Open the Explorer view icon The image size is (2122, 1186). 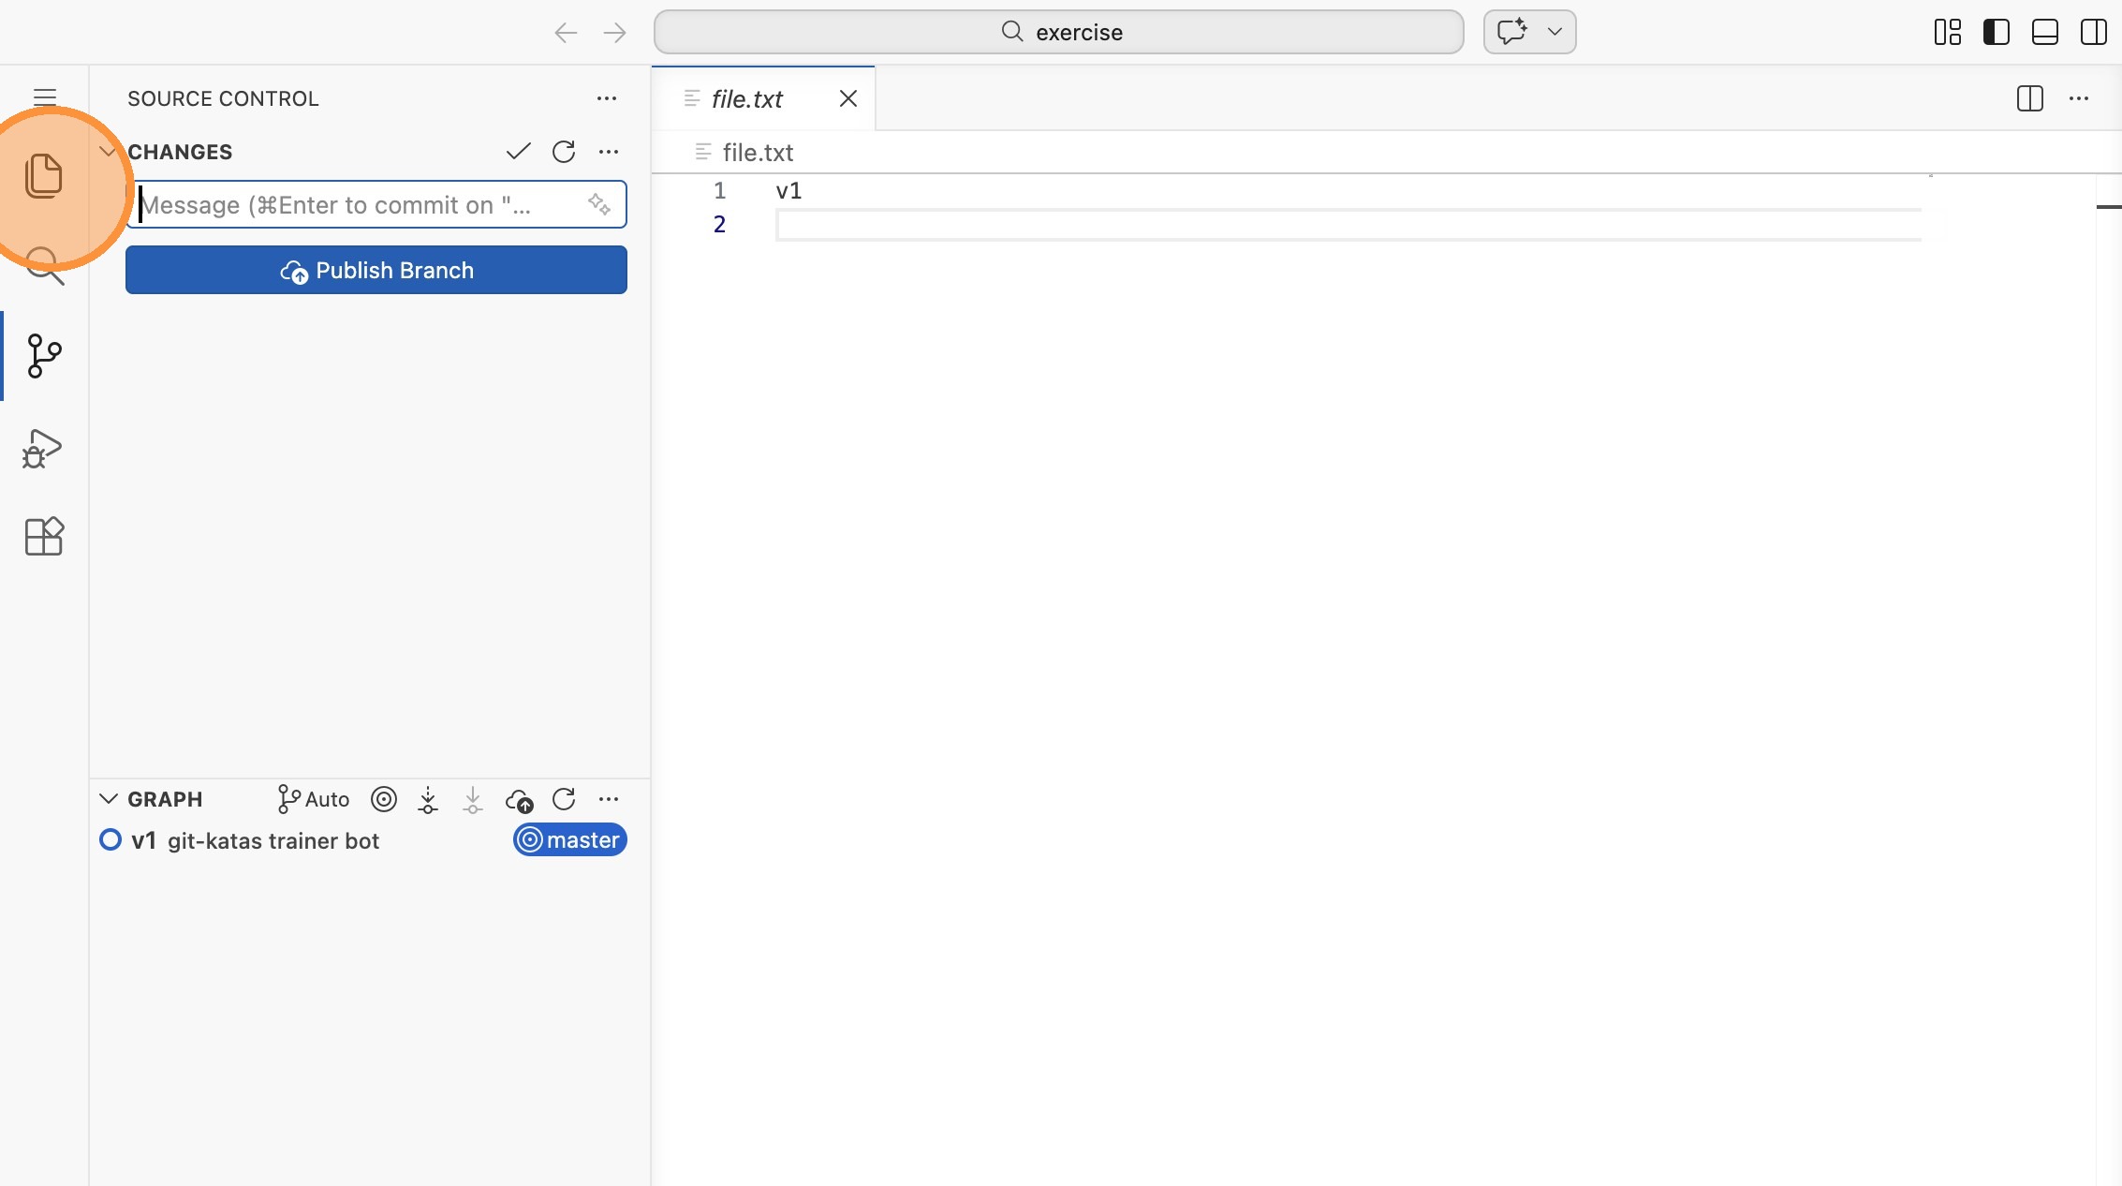coord(43,175)
